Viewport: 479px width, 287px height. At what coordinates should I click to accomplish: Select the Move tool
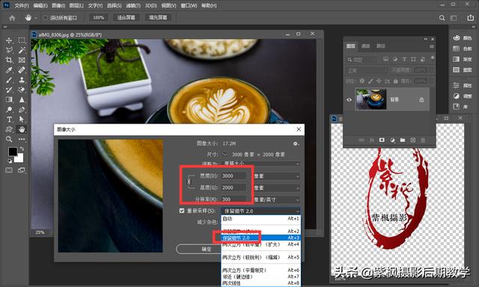tap(9, 40)
